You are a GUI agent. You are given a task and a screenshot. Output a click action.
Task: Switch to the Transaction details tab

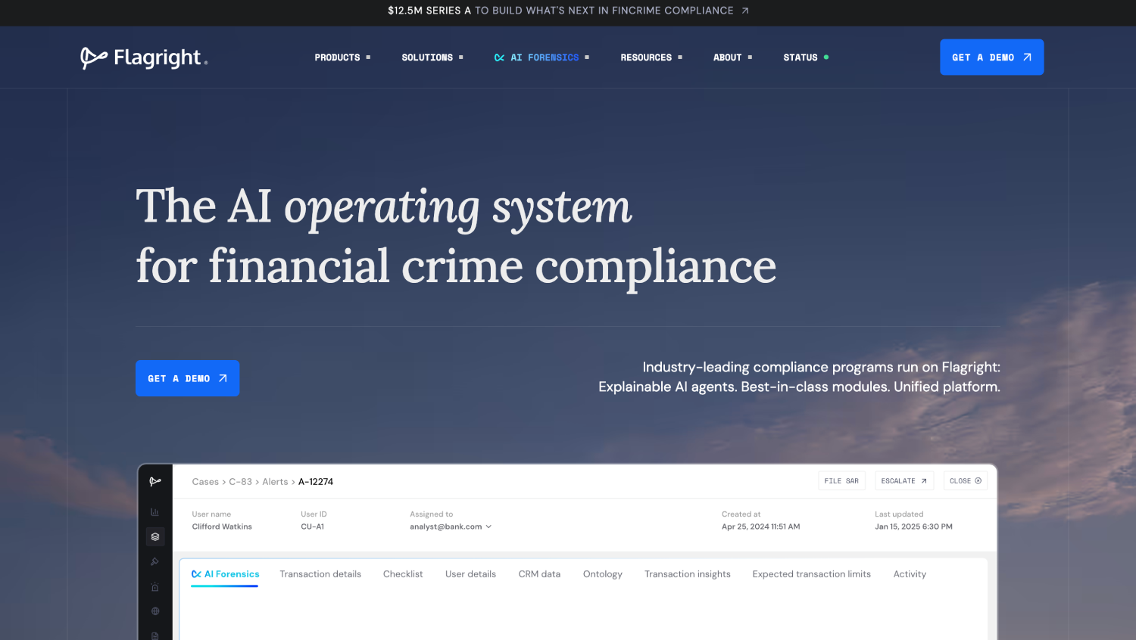click(x=320, y=574)
